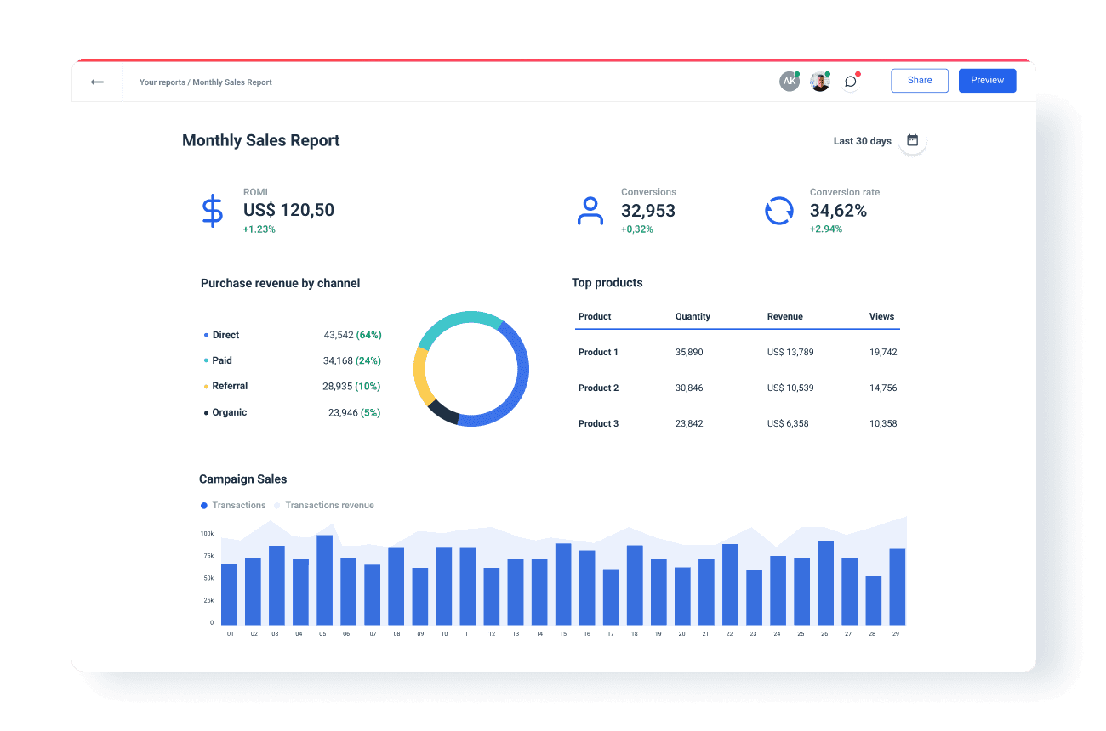The width and height of the screenshot is (1106, 731).
Task: Click the blue Preview button
Action: coord(987,80)
